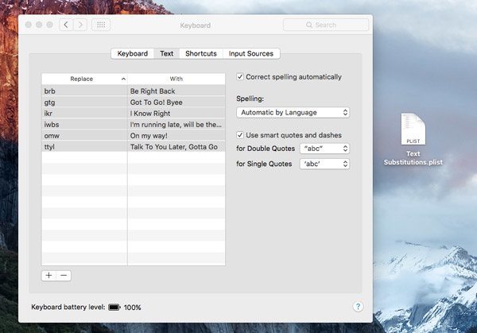This screenshot has width=477, height=333.
Task: Select the brb replacement row
Action: (134, 91)
